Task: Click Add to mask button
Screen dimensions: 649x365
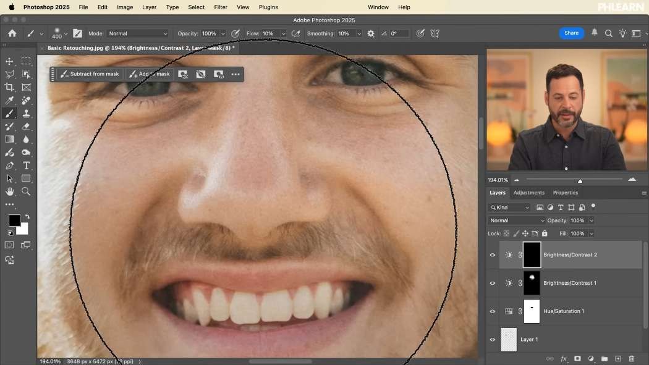Action: click(x=150, y=74)
